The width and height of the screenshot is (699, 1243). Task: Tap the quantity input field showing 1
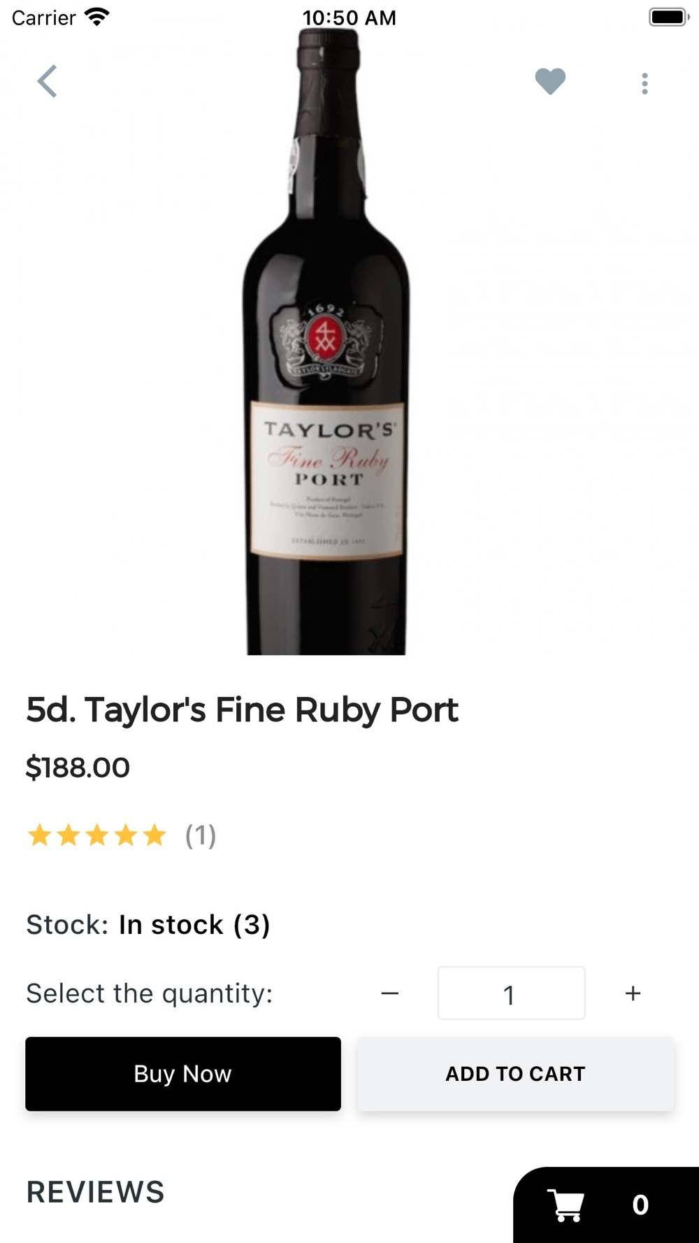tap(511, 993)
